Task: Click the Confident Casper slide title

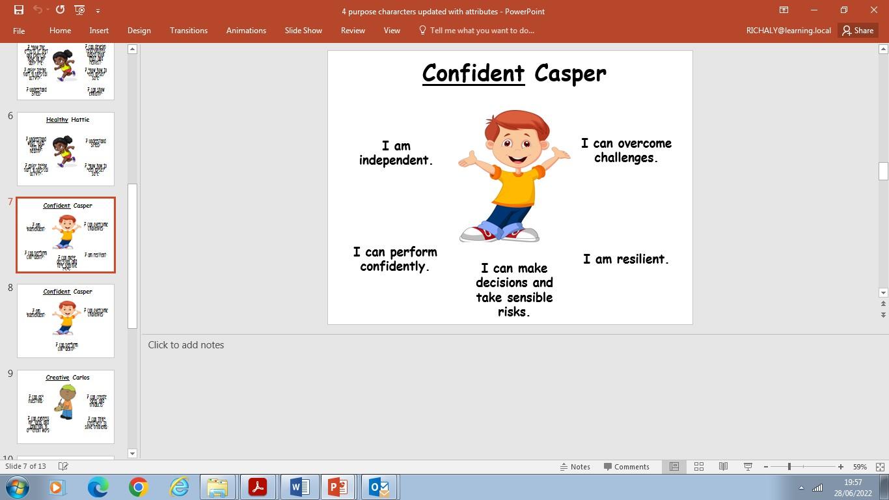Action: 514,74
